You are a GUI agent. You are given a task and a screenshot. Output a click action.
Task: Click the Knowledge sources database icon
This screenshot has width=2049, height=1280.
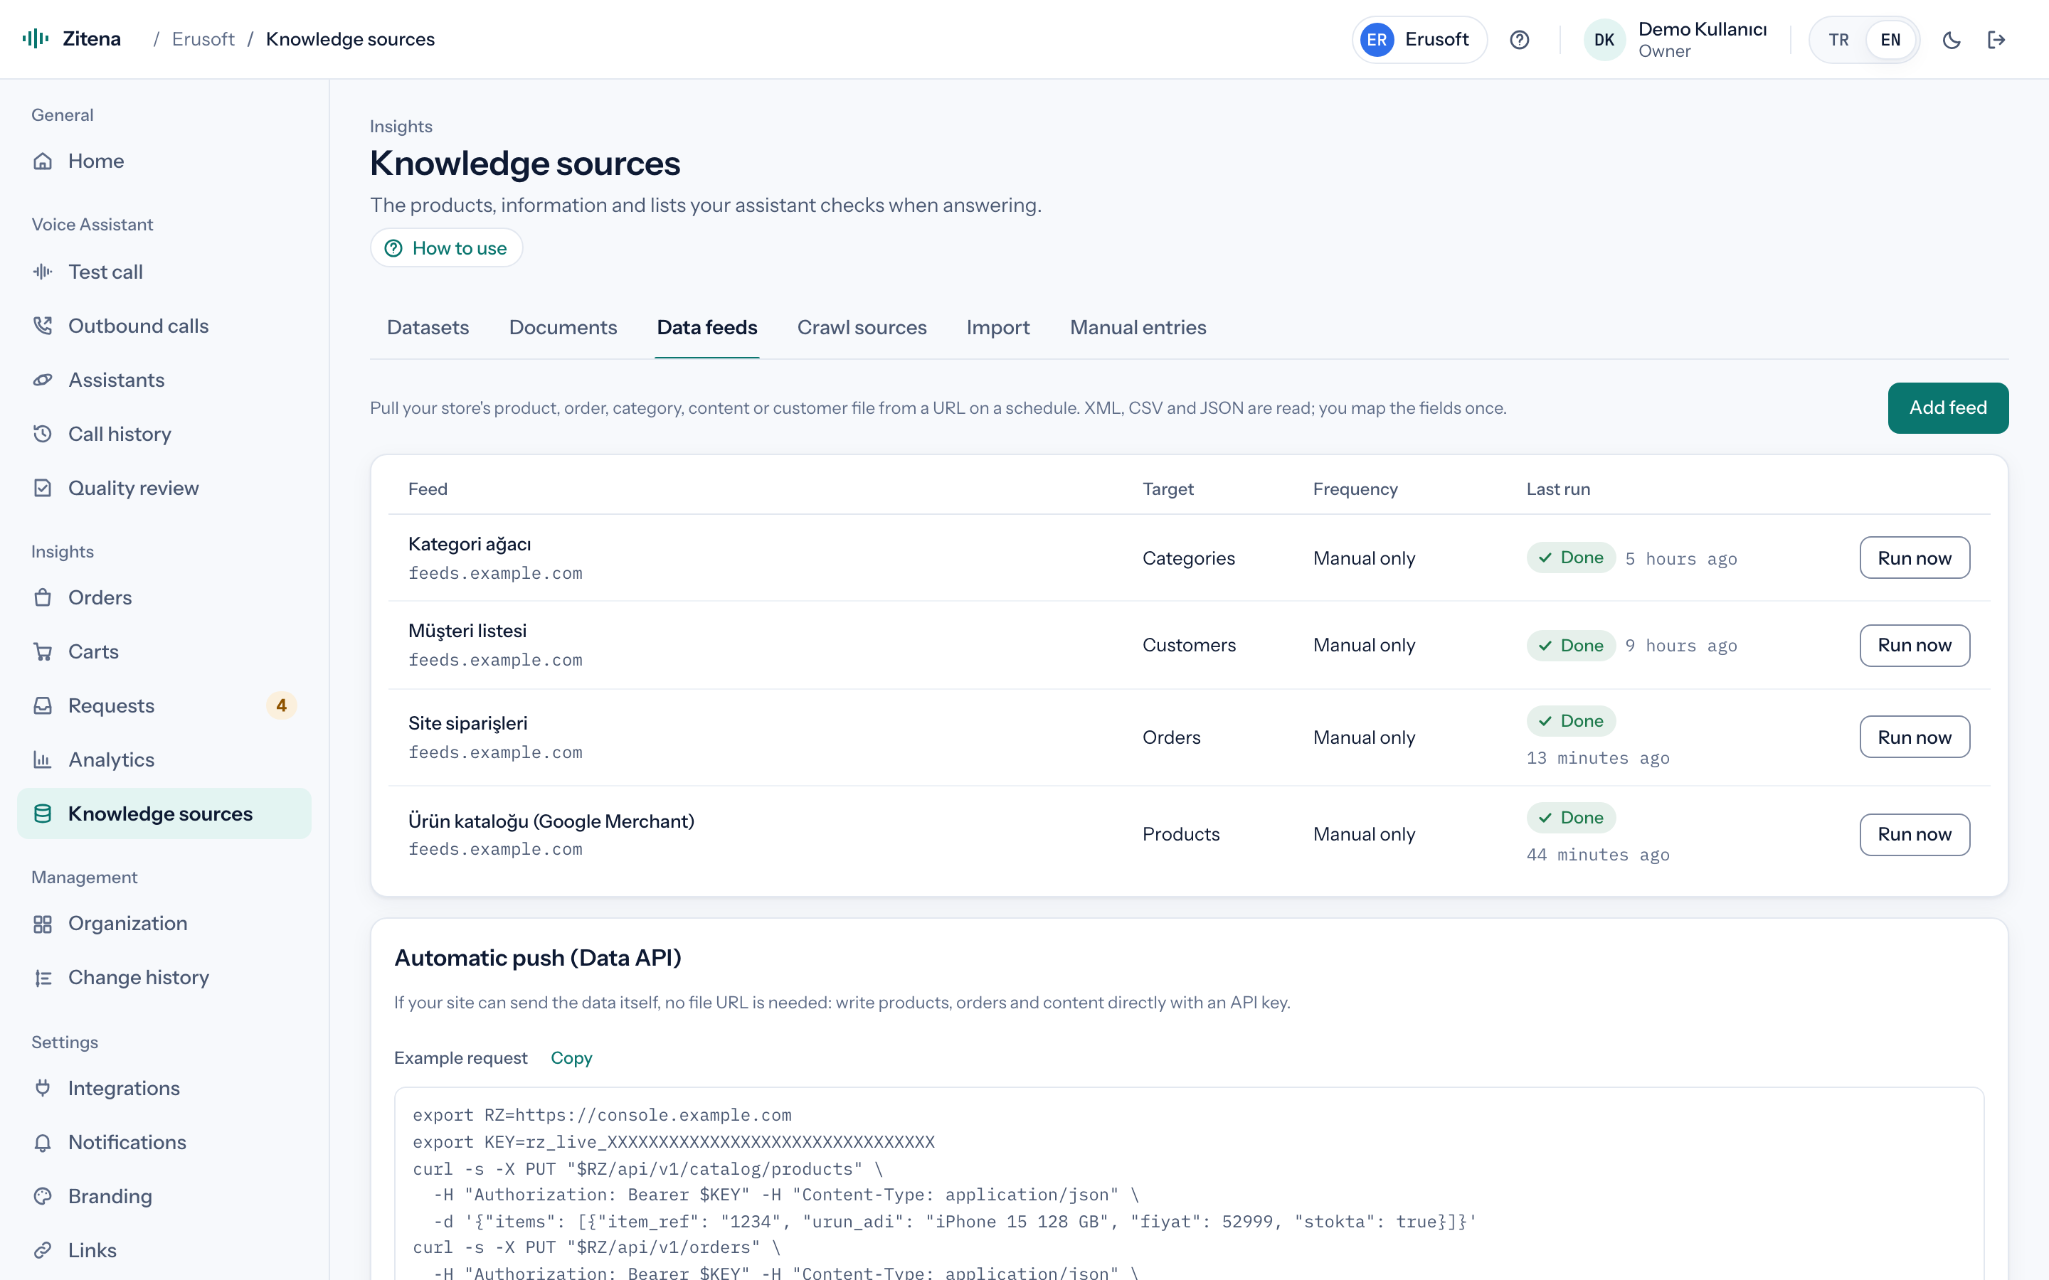pos(43,814)
